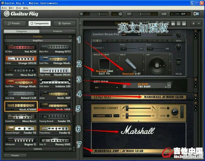This screenshot has width=205, height=161.
Task: Click the Native Instruments NI logo
Action: tap(196, 14)
